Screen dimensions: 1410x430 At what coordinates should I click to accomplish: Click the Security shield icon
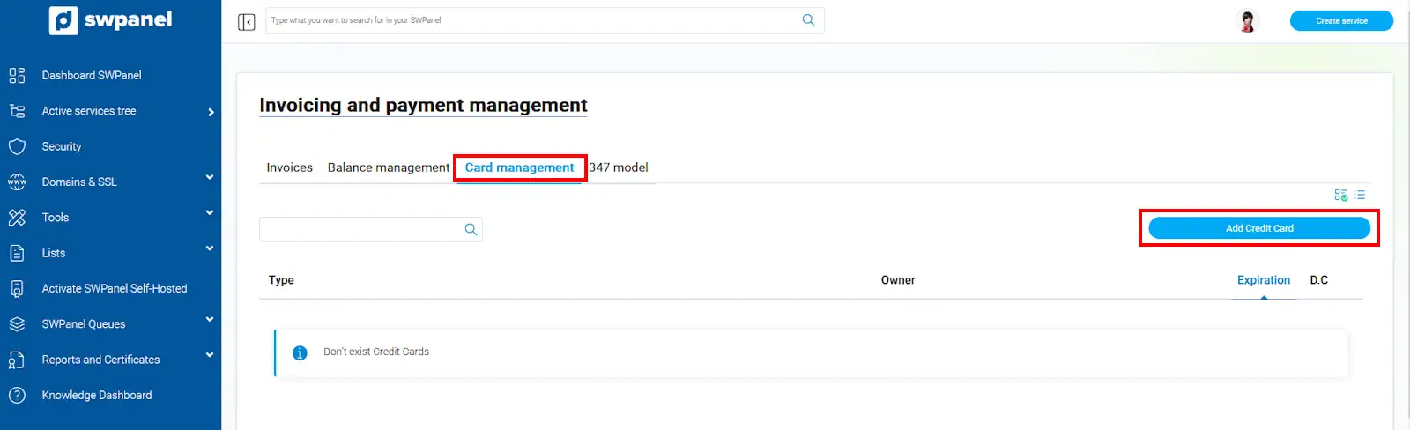[x=17, y=146]
